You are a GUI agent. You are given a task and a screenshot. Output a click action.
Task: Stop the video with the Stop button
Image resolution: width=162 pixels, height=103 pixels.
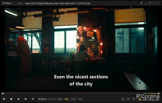[11, 99]
